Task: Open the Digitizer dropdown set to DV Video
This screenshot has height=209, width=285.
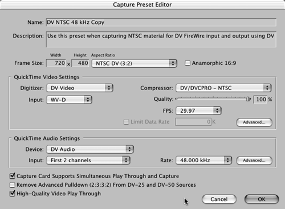Action: pos(80,88)
